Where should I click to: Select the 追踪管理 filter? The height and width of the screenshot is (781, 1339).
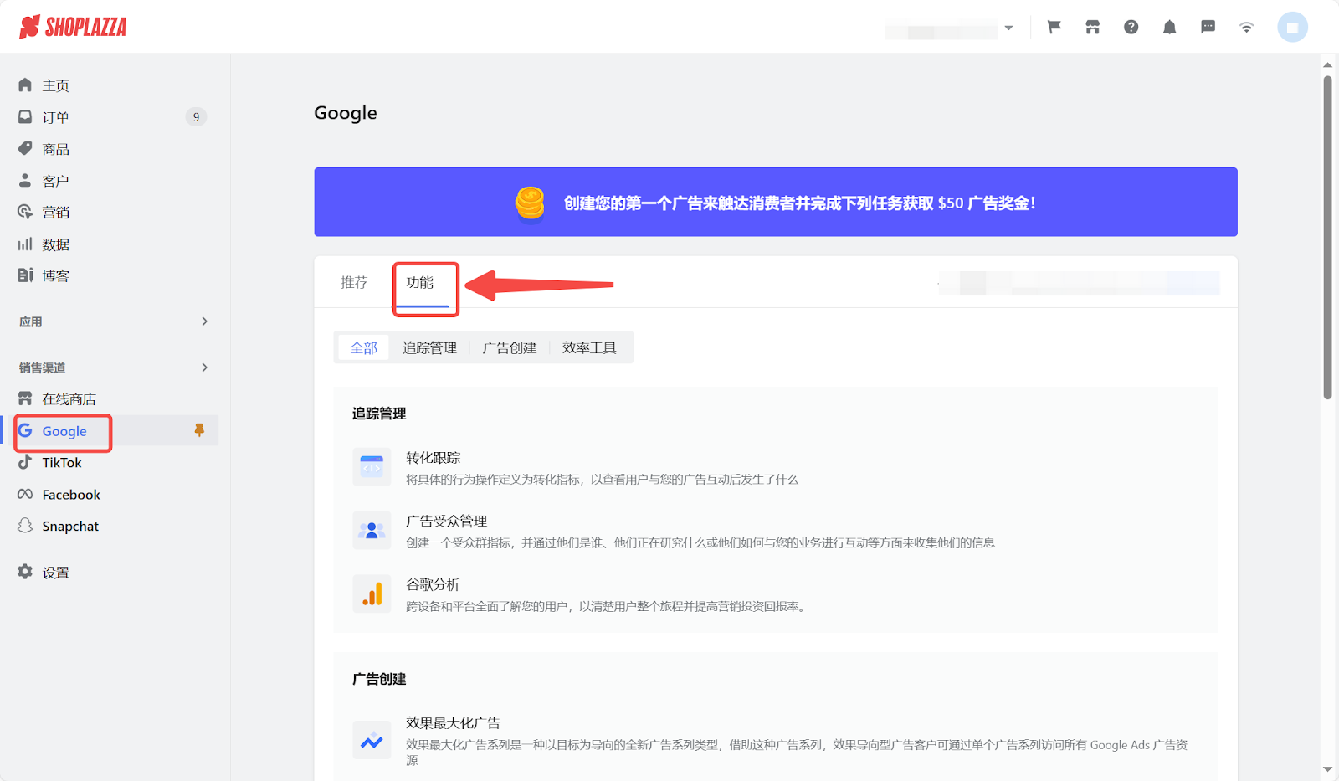tap(429, 347)
